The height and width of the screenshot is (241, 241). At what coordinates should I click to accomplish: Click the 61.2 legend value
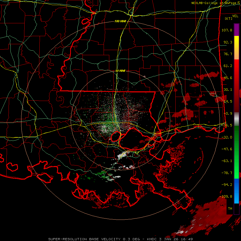[x=228, y=66]
